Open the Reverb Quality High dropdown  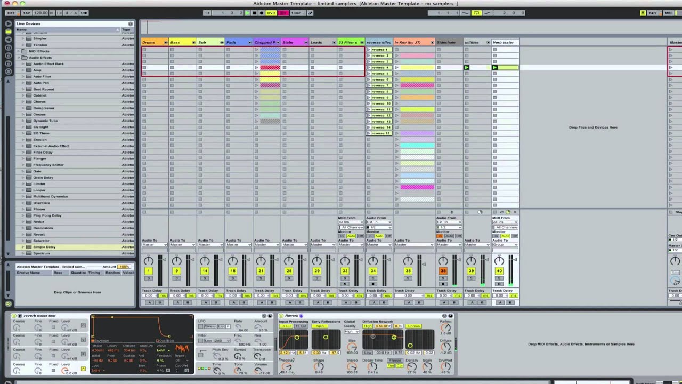pos(351,331)
